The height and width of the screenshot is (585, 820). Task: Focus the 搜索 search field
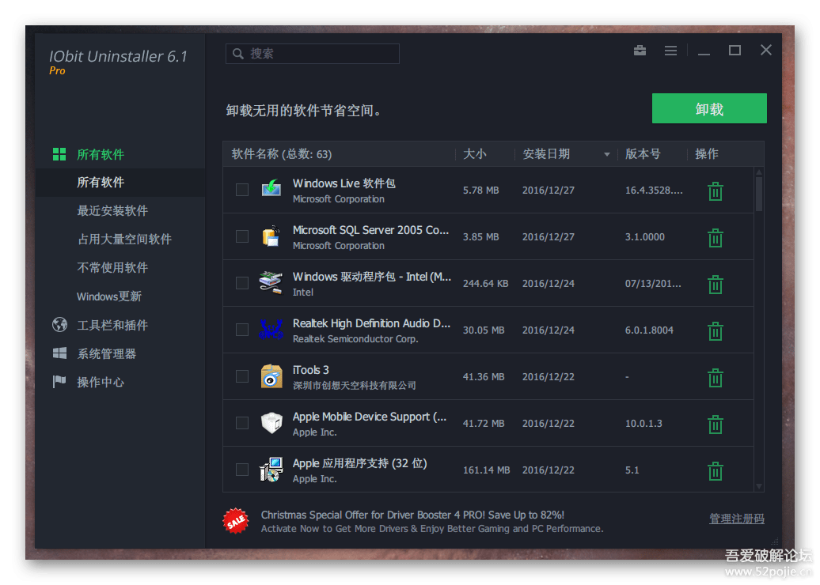[312, 54]
